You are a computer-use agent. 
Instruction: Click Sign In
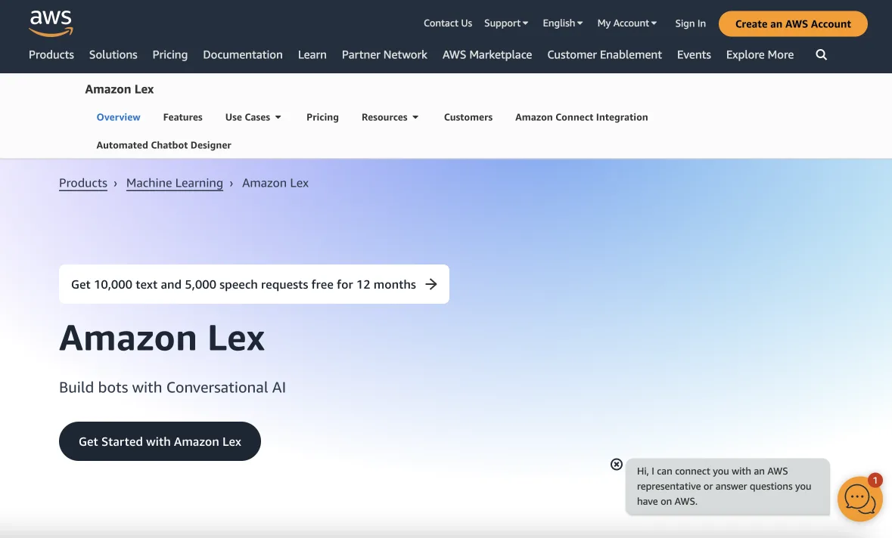[689, 23]
